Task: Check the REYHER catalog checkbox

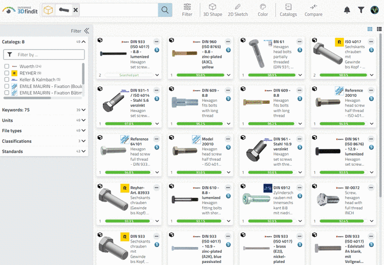Action: tap(7, 73)
